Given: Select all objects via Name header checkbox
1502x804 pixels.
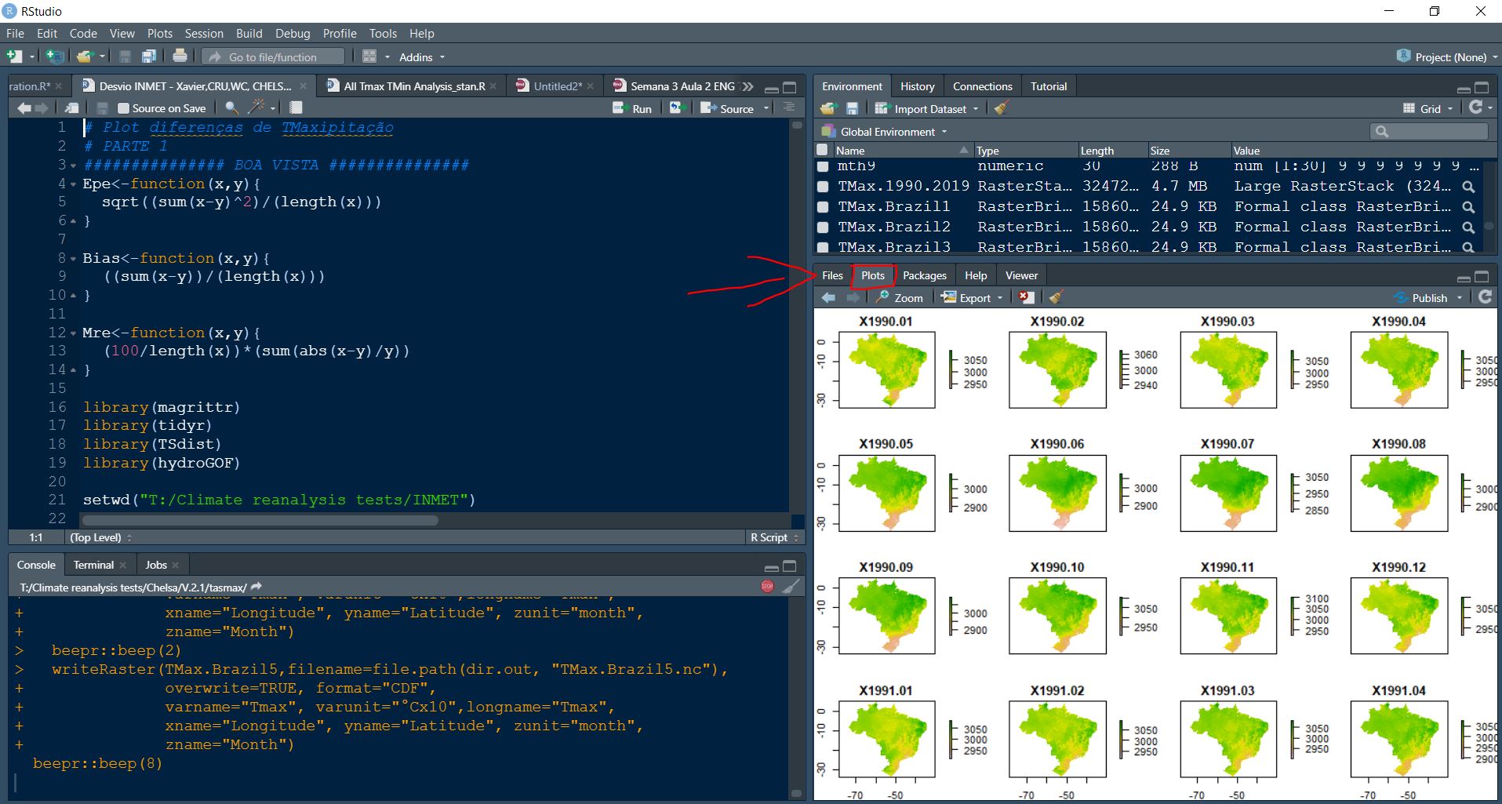Looking at the screenshot, I should pyautogui.click(x=823, y=150).
